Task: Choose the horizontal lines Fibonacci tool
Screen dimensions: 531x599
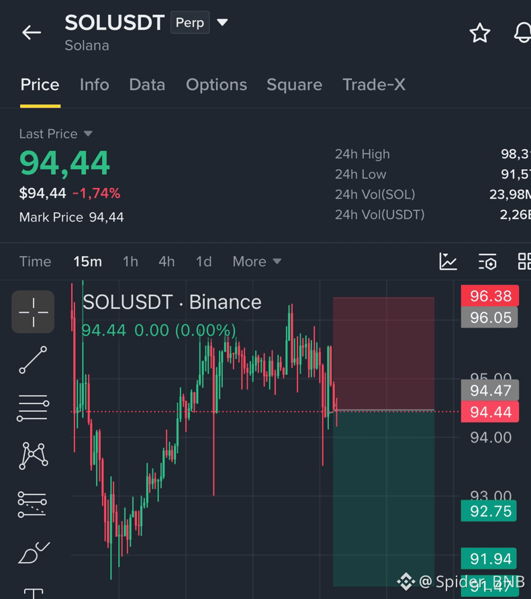Action: tap(34, 408)
